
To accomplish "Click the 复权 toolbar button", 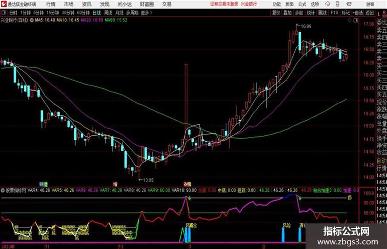I will point(276,13).
